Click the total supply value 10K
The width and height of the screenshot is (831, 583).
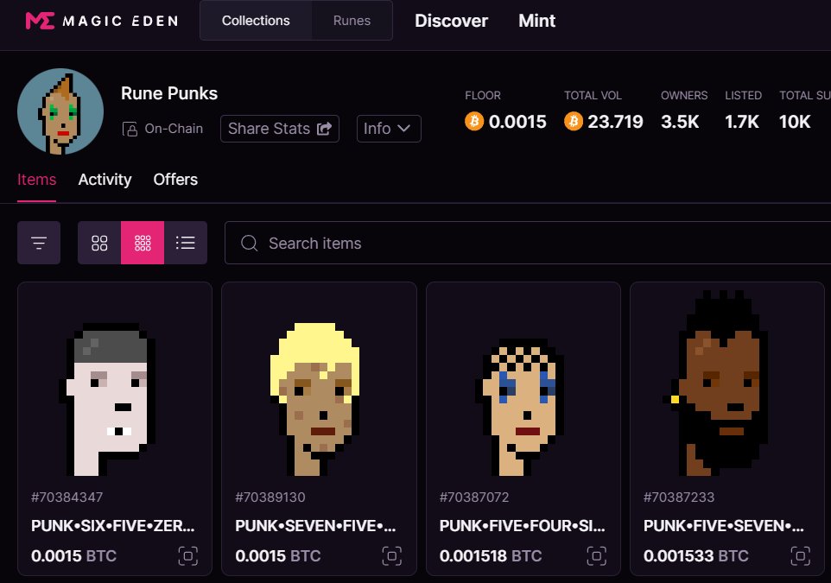pyautogui.click(x=795, y=122)
